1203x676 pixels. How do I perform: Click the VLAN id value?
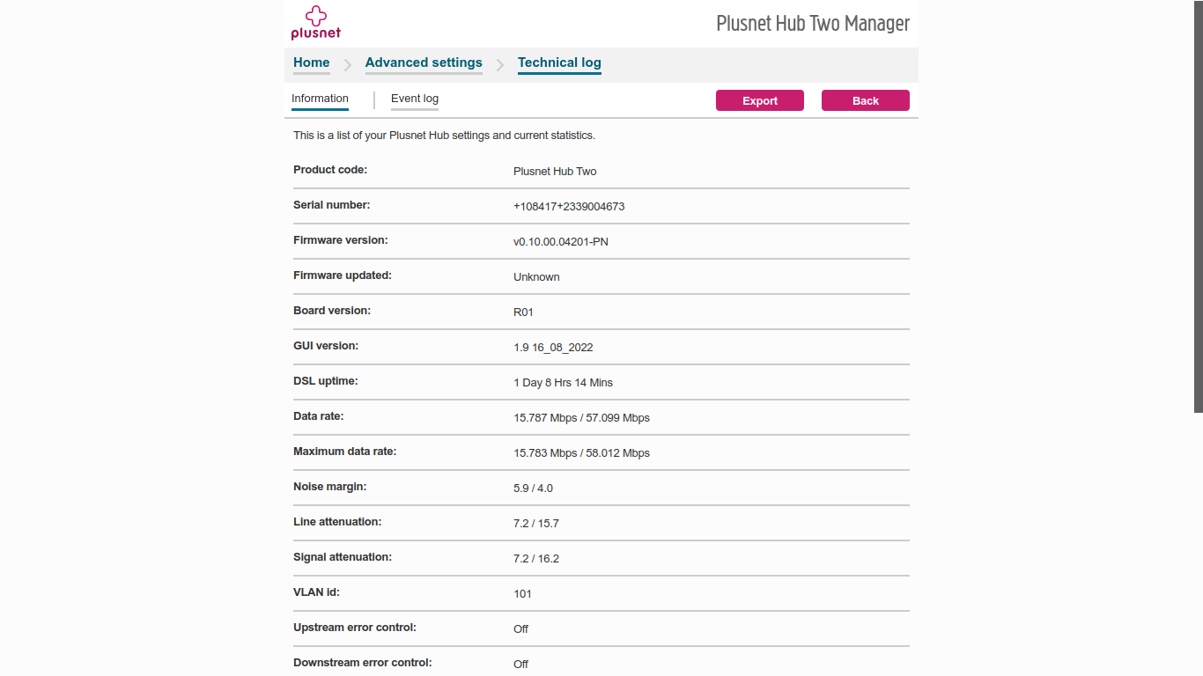(522, 593)
